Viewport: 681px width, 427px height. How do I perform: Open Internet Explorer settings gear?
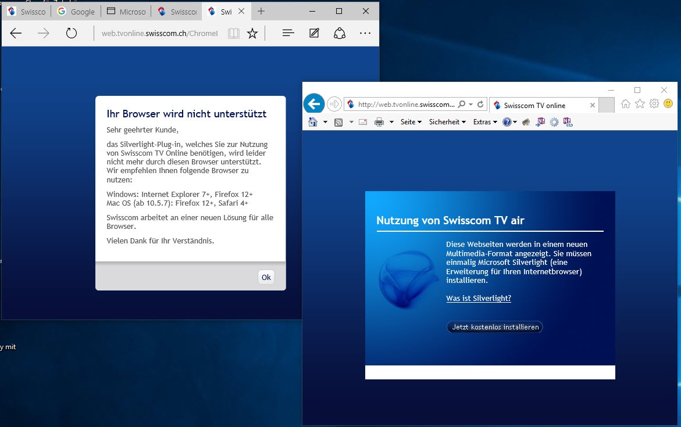(x=654, y=104)
